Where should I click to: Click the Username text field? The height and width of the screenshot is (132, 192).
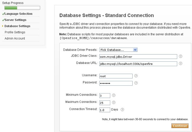click(115, 76)
